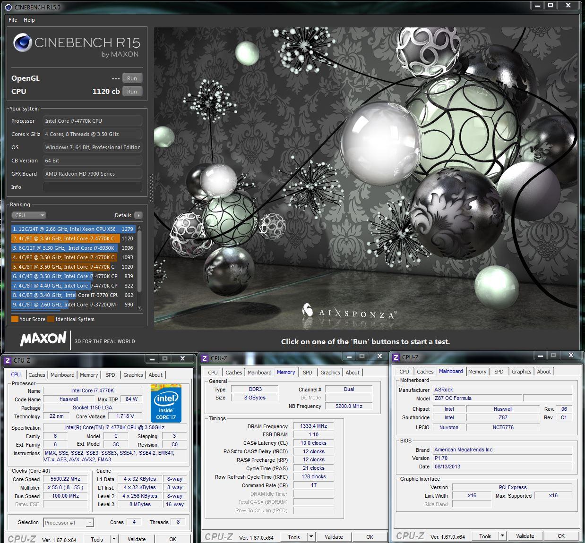This screenshot has height=543, width=585.
Task: Click the Info input field
Action: [93, 187]
